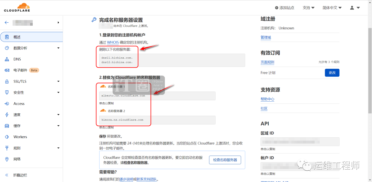This screenshot has height=182, width=372.
Task: Expand the 规则 submenu arrow
Action: pyautogui.click(x=58, y=148)
